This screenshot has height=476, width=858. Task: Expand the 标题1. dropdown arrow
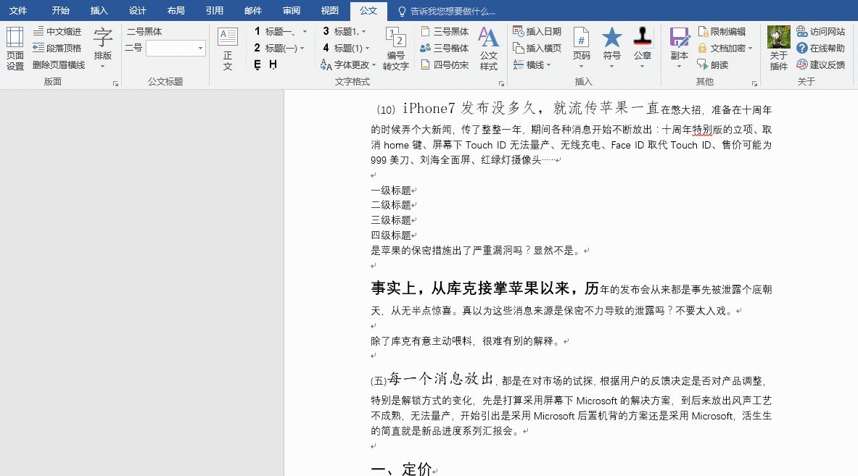[364, 32]
